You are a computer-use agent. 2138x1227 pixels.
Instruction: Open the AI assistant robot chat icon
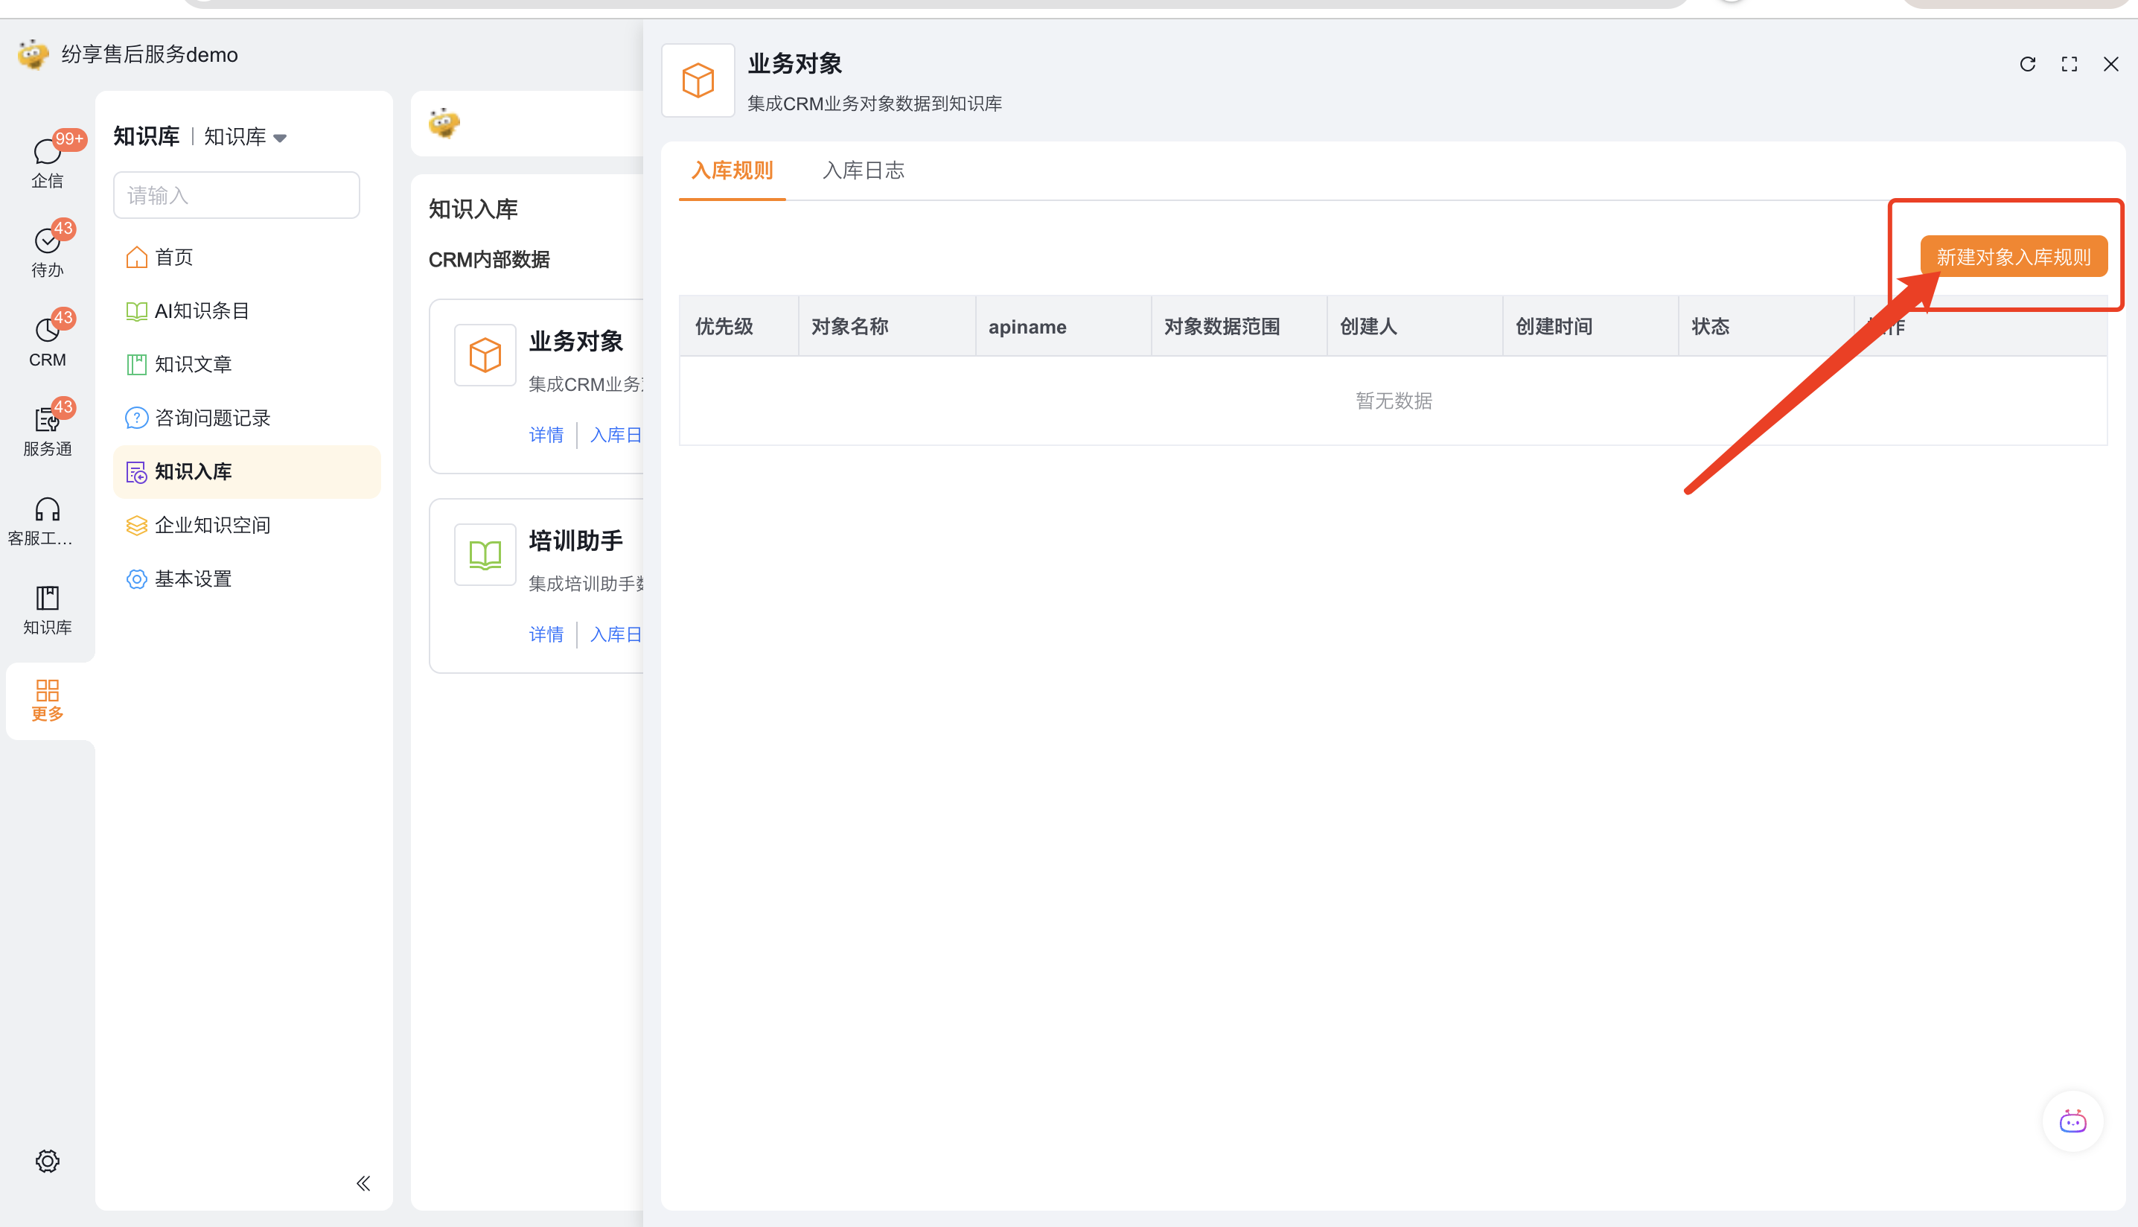(x=2072, y=1121)
